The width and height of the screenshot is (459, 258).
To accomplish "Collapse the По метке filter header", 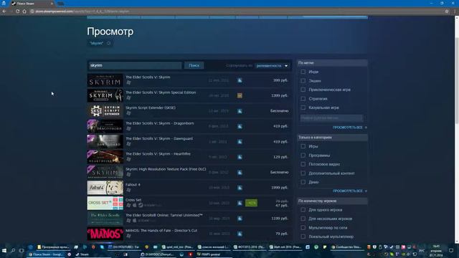I will coord(332,63).
